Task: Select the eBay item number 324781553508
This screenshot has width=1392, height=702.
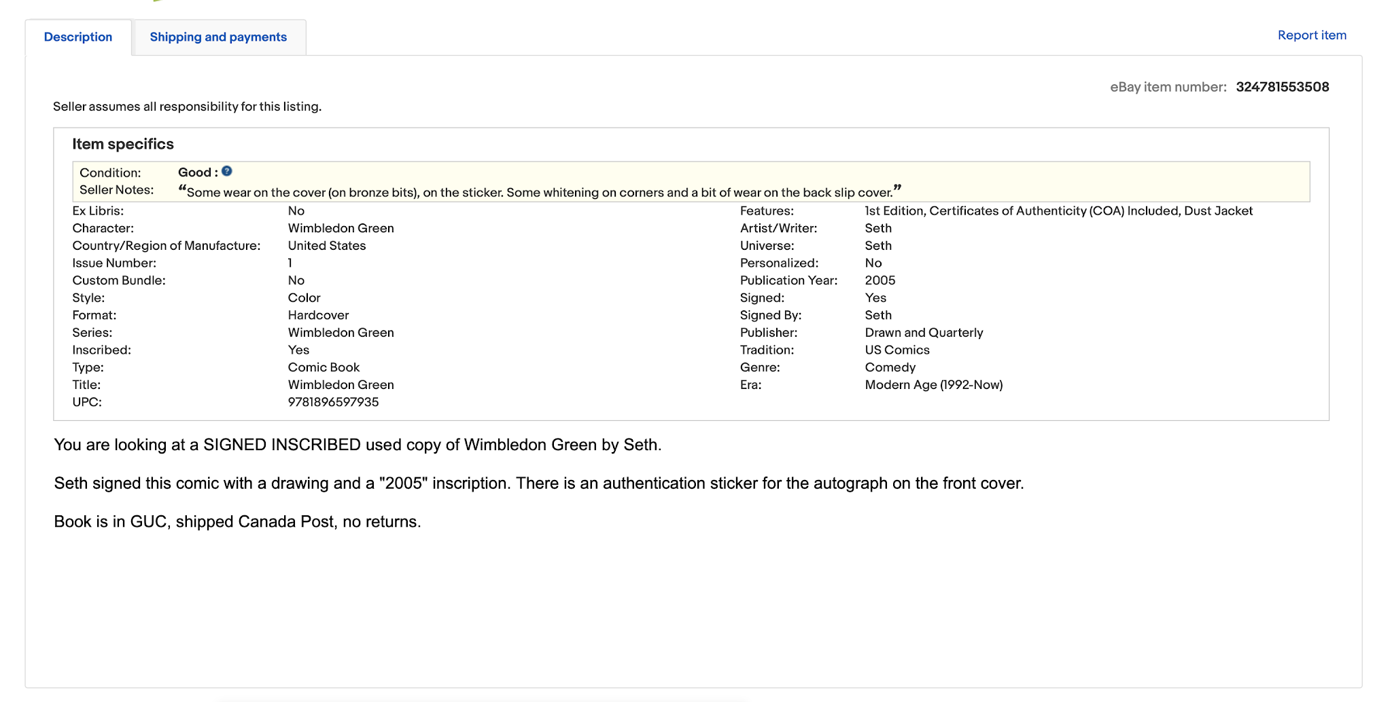Action: (1282, 87)
